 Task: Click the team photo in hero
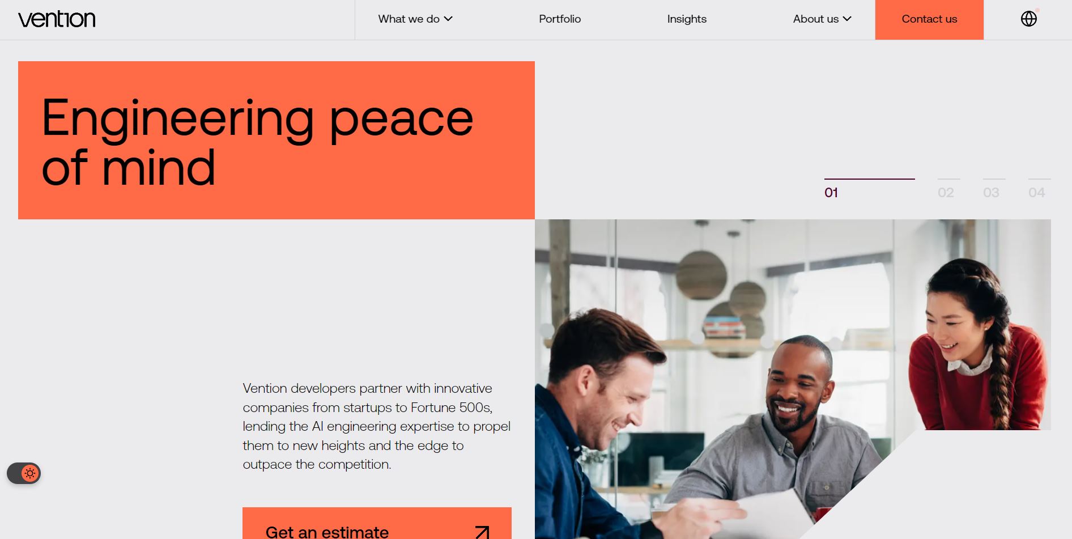pos(793,379)
